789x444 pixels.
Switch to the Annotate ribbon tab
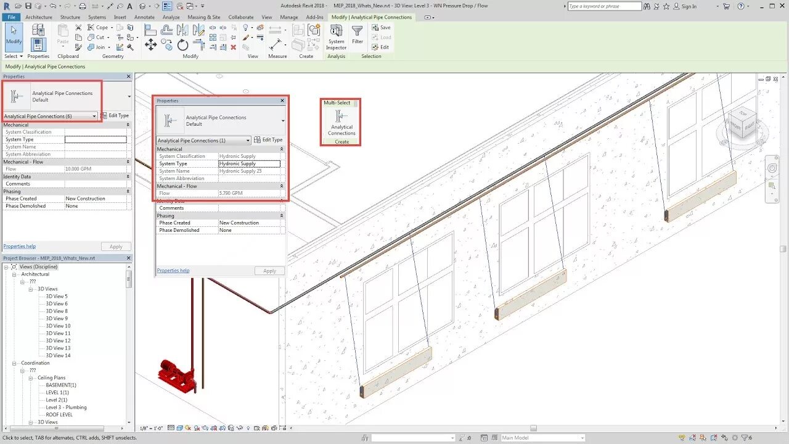[x=145, y=17]
